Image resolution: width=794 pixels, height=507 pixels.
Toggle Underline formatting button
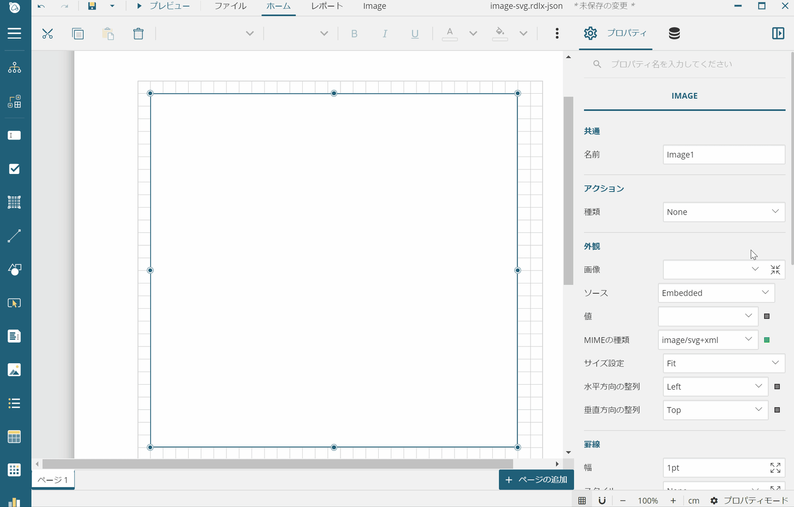pos(415,34)
